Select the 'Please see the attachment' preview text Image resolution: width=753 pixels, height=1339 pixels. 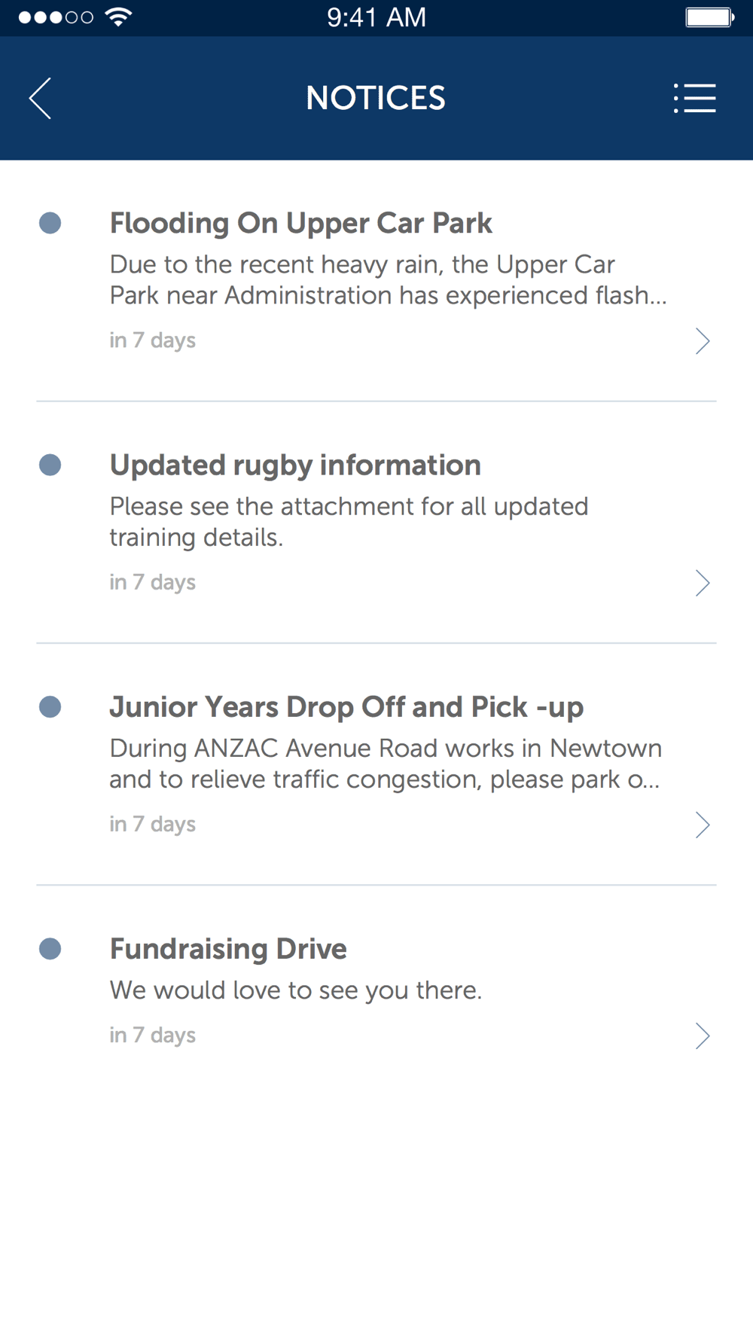click(x=349, y=522)
